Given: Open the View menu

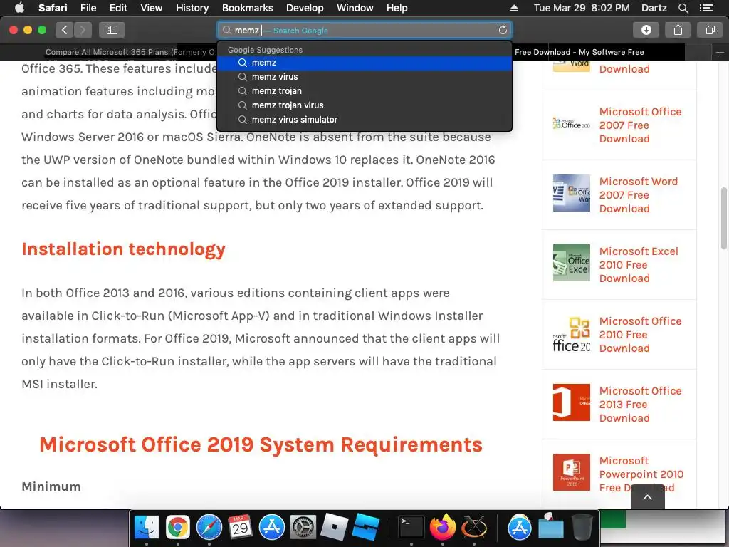Looking at the screenshot, I should [151, 8].
